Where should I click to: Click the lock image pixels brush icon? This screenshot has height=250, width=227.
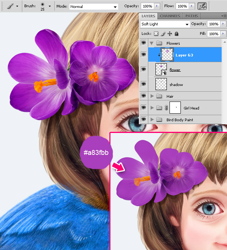pos(163,34)
